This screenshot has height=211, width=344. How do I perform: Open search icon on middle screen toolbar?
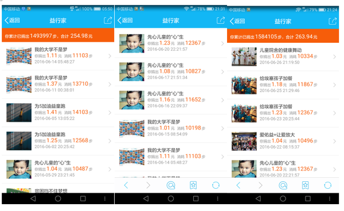171,185
